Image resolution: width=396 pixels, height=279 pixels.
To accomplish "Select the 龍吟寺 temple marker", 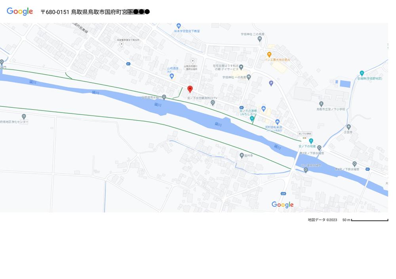I will pyautogui.click(x=242, y=155).
